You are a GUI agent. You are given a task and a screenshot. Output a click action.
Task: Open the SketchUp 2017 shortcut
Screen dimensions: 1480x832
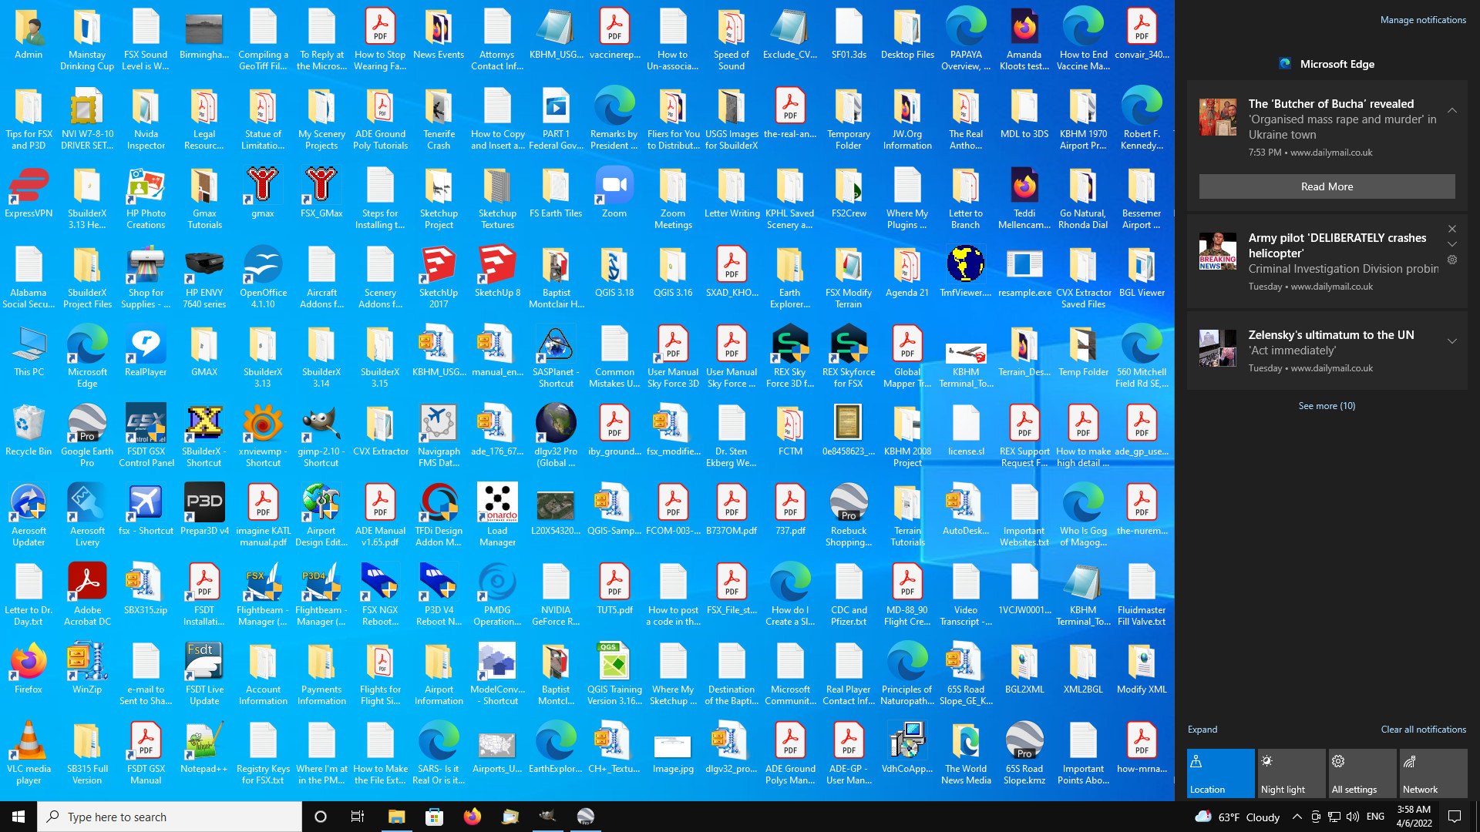tap(439, 276)
